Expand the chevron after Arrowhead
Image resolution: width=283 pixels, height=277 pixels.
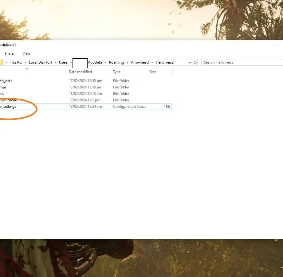pos(152,62)
